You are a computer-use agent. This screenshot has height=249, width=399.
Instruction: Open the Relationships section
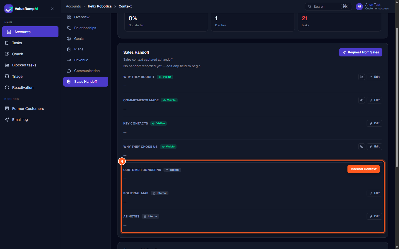coord(86,28)
